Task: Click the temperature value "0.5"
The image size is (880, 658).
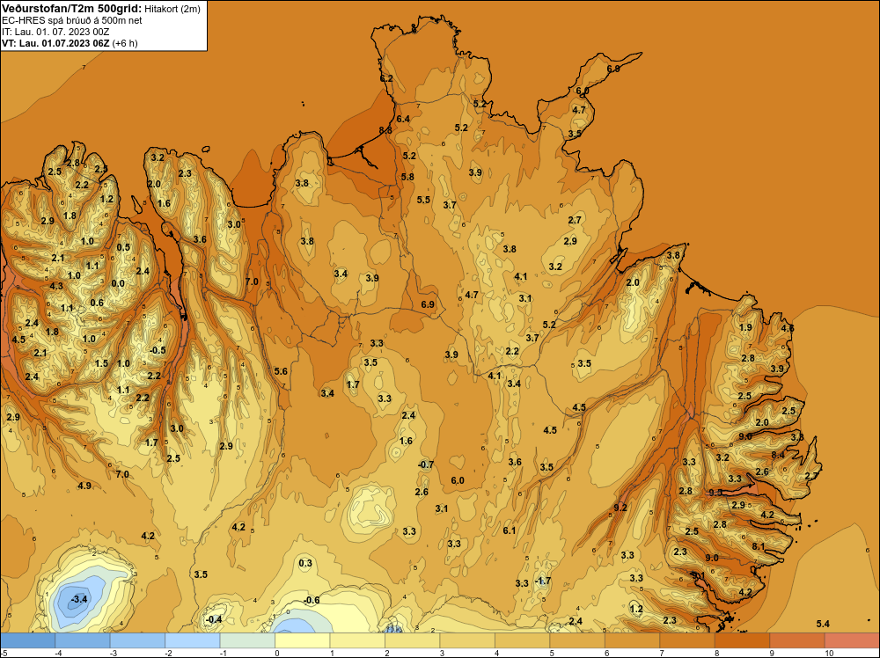Action: tap(123, 247)
